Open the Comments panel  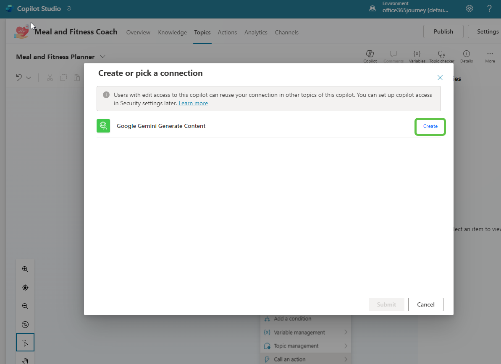tap(393, 57)
